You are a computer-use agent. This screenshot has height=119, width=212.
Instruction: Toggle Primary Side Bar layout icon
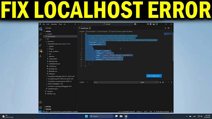[x=151, y=24]
